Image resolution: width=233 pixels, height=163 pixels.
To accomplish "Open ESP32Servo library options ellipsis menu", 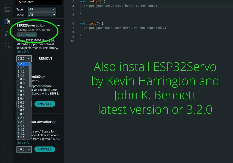I will point(58,26).
